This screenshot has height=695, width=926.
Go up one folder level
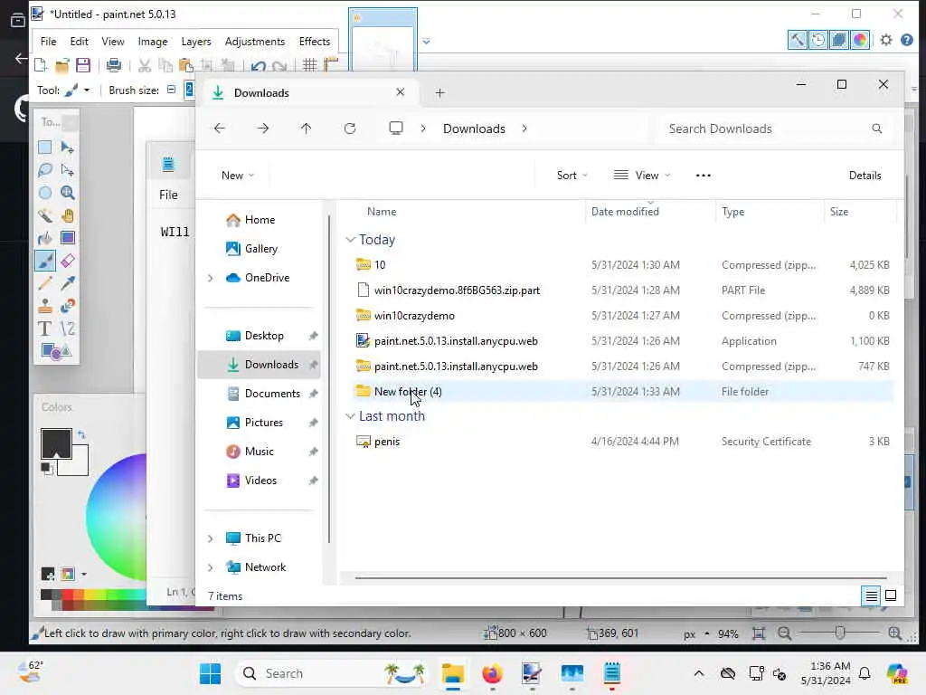(306, 129)
